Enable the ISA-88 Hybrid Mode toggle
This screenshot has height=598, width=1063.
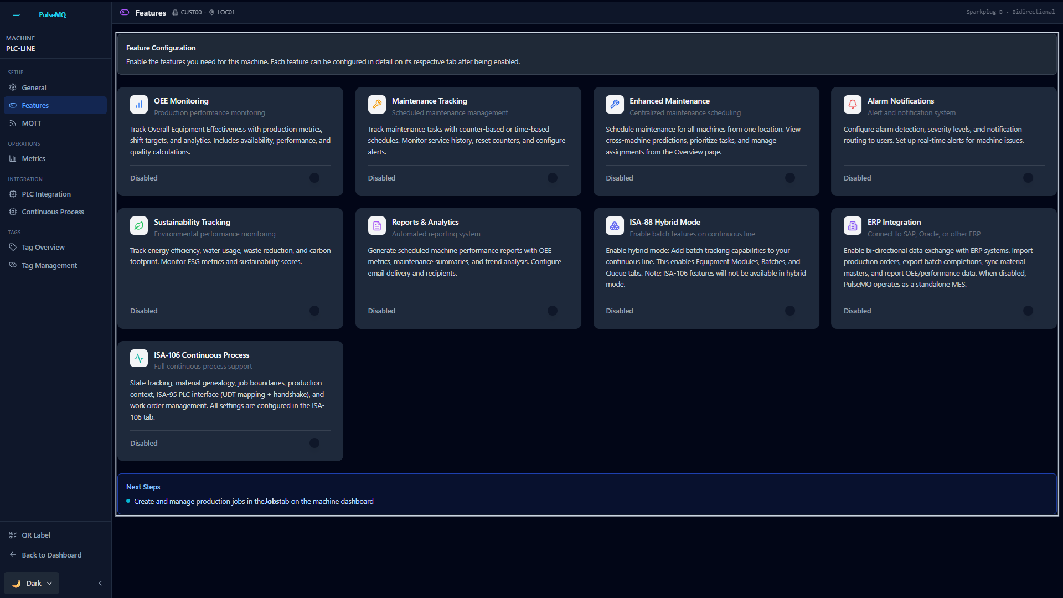tap(790, 311)
